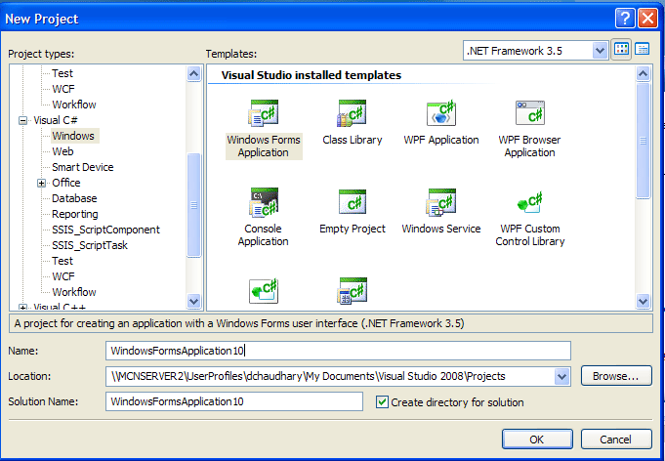This screenshot has width=665, height=461.
Task: Click 'Class Library' template label
Action: point(352,140)
